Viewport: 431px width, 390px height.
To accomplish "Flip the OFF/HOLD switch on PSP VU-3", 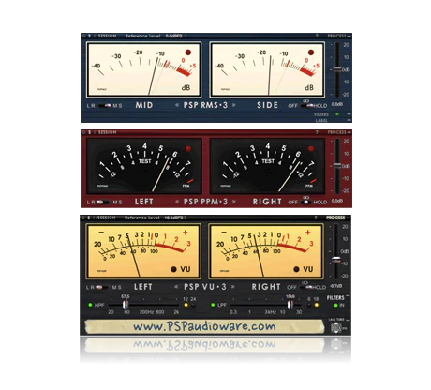I will (x=305, y=287).
